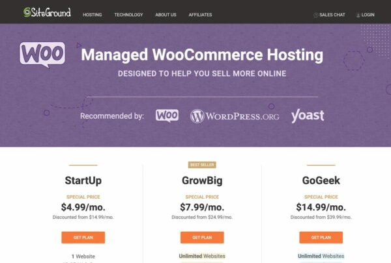Get the GoGeek plan

(321, 237)
